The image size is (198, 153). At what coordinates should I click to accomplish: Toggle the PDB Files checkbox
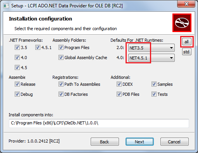[119, 94]
